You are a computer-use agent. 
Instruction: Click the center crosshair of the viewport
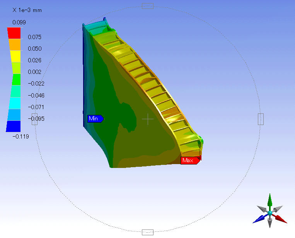[x=148, y=119]
